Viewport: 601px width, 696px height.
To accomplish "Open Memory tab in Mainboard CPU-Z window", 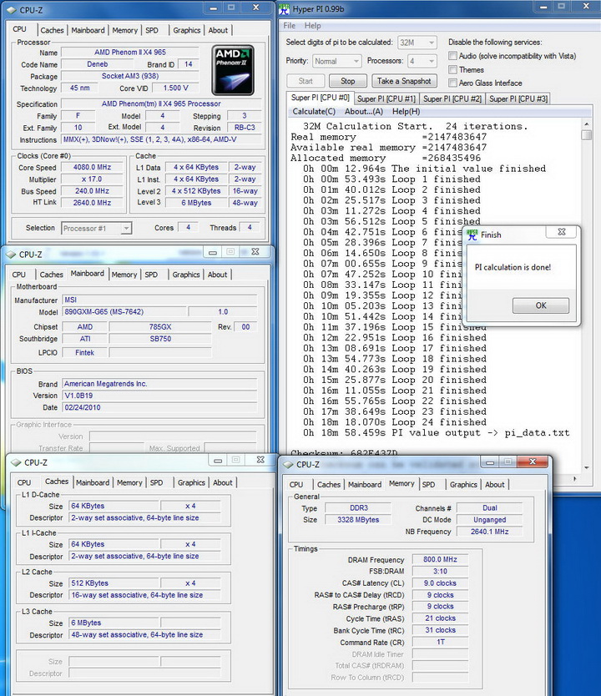I will click(124, 275).
